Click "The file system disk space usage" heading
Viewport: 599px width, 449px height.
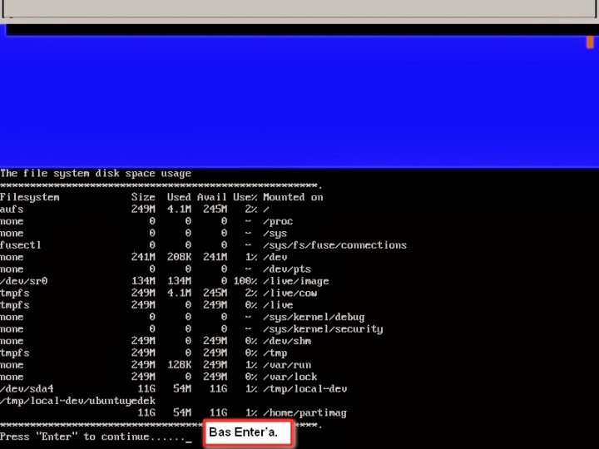(96, 174)
